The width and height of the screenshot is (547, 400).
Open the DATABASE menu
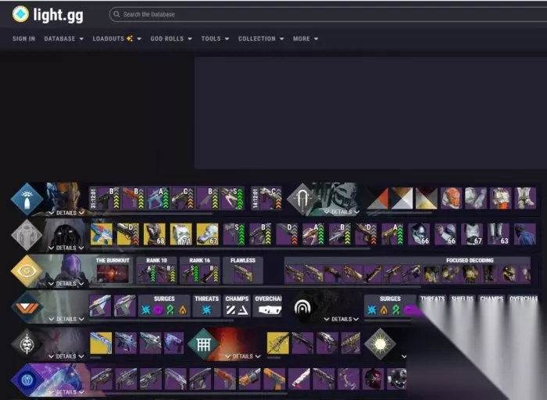(63, 39)
